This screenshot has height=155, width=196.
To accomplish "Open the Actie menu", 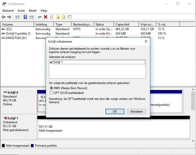I will (21, 11).
